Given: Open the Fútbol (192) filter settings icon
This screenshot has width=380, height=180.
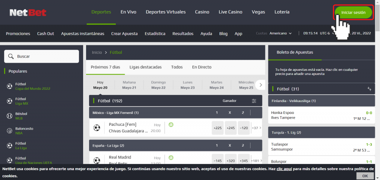Looking at the screenshot, I should (254, 101).
